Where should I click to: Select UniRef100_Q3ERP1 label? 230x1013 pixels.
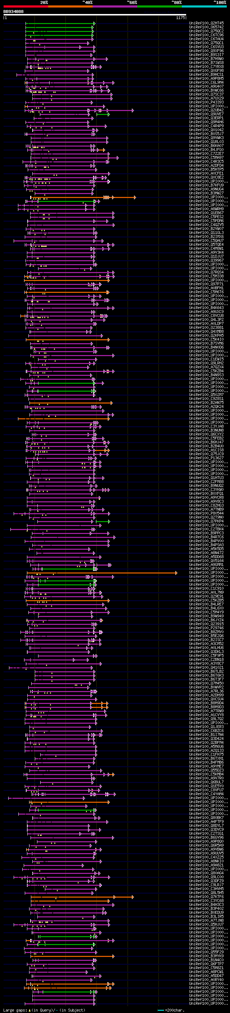[206, 118]
